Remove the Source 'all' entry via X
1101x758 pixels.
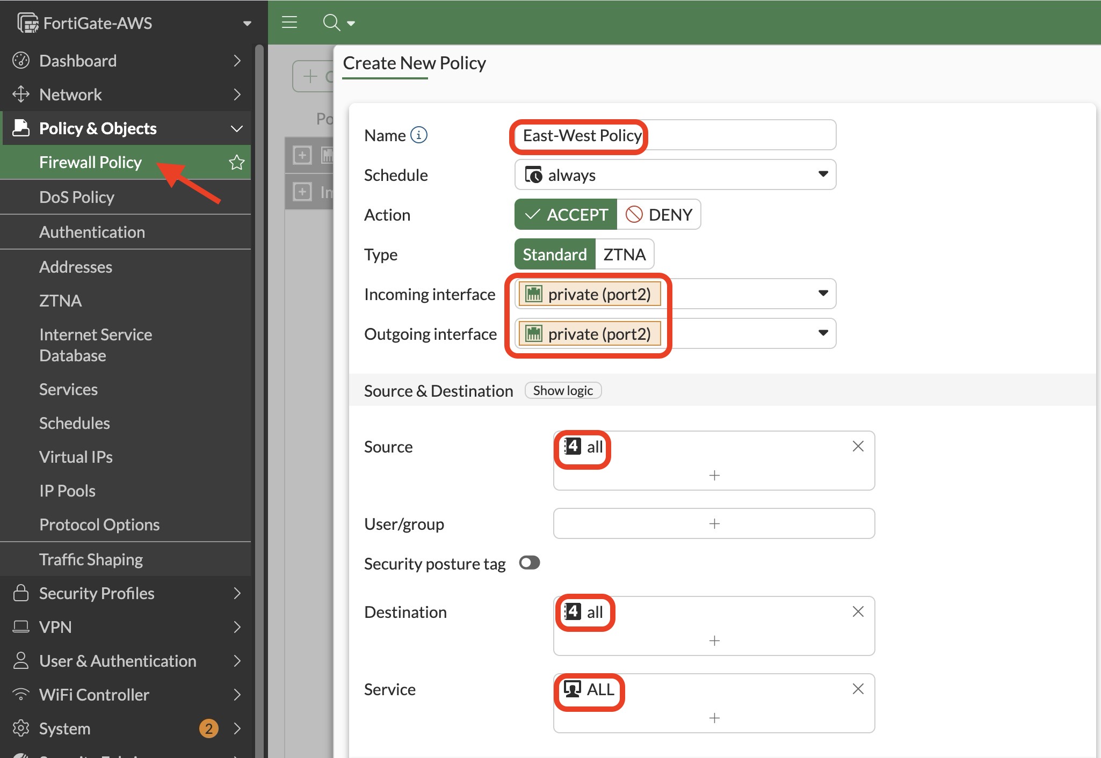(858, 446)
